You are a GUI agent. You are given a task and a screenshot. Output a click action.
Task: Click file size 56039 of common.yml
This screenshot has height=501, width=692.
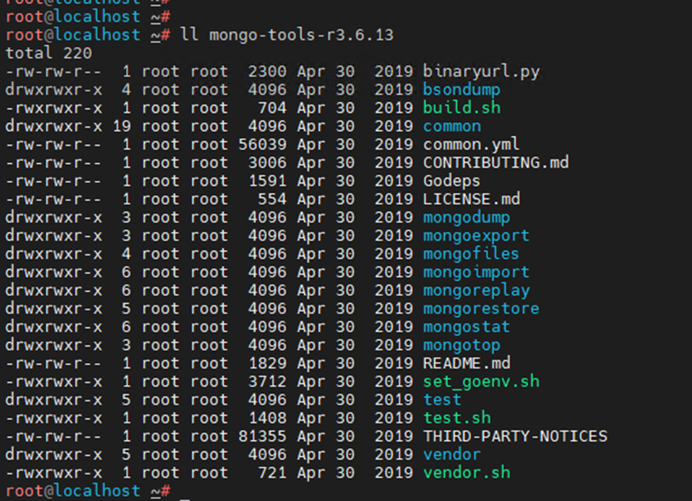262,144
